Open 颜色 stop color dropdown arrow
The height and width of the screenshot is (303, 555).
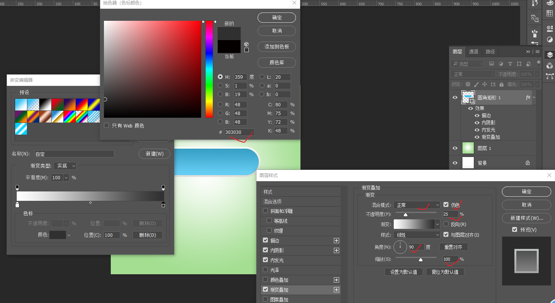tap(69, 235)
